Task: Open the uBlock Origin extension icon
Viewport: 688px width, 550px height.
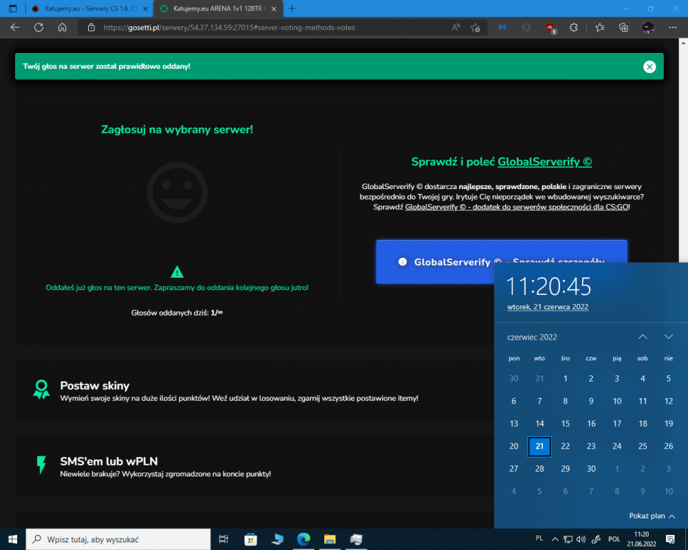Action: pos(550,27)
